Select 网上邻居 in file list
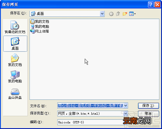The image size is (162, 129). point(40,31)
